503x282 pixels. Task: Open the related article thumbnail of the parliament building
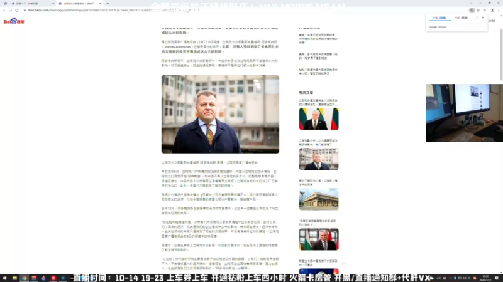point(319,199)
